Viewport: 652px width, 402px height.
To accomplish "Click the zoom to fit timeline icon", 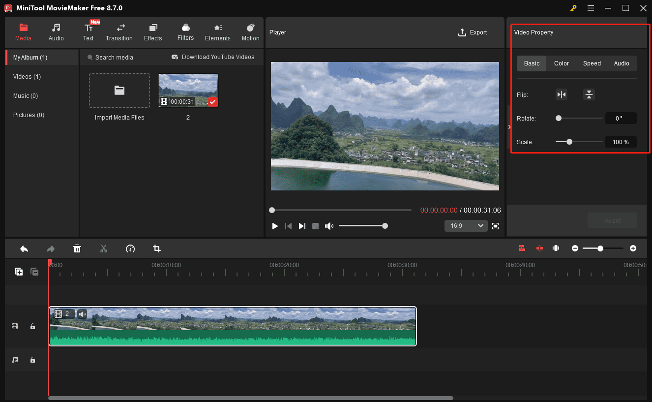I will click(556, 248).
